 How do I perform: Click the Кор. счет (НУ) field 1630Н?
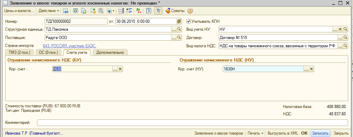[263, 69]
